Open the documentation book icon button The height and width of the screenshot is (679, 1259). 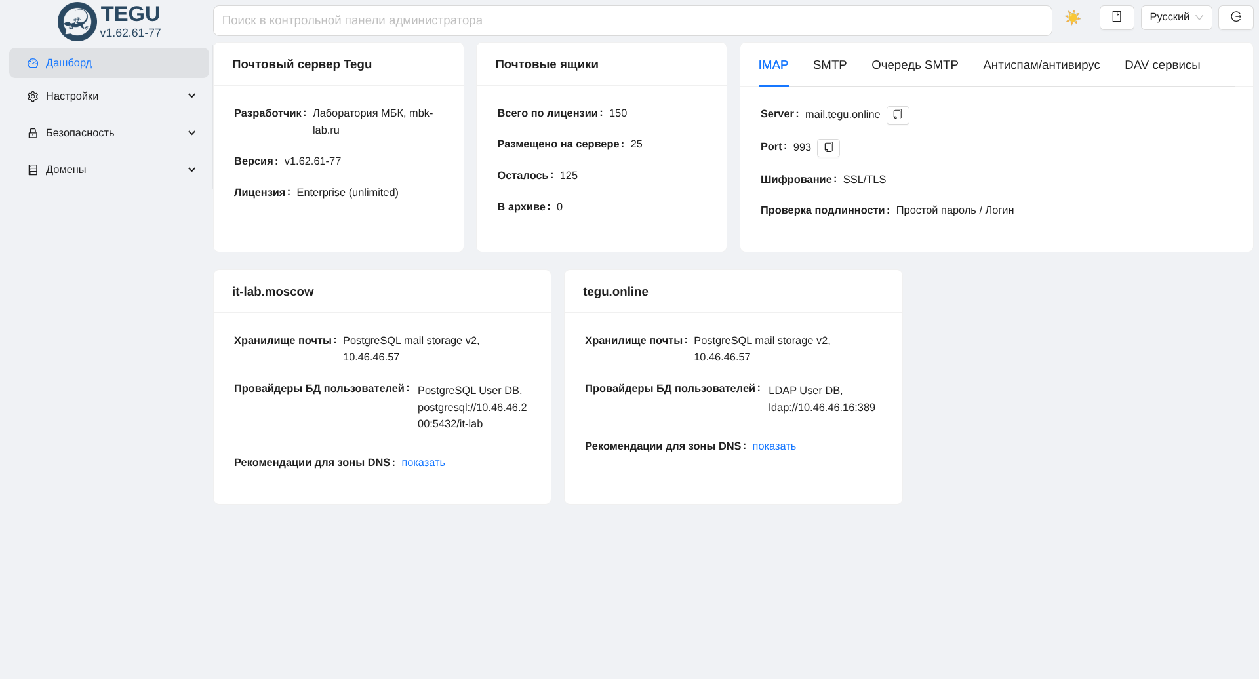coord(1117,18)
